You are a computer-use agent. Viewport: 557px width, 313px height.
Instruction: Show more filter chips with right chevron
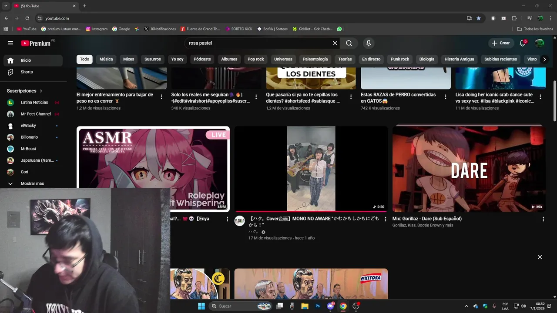[544, 59]
